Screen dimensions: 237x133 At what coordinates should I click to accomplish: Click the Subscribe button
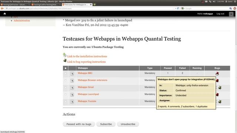click(106, 124)
